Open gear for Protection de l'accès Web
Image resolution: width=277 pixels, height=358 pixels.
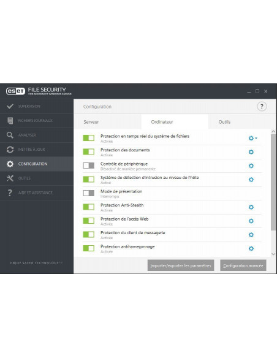[x=251, y=221]
